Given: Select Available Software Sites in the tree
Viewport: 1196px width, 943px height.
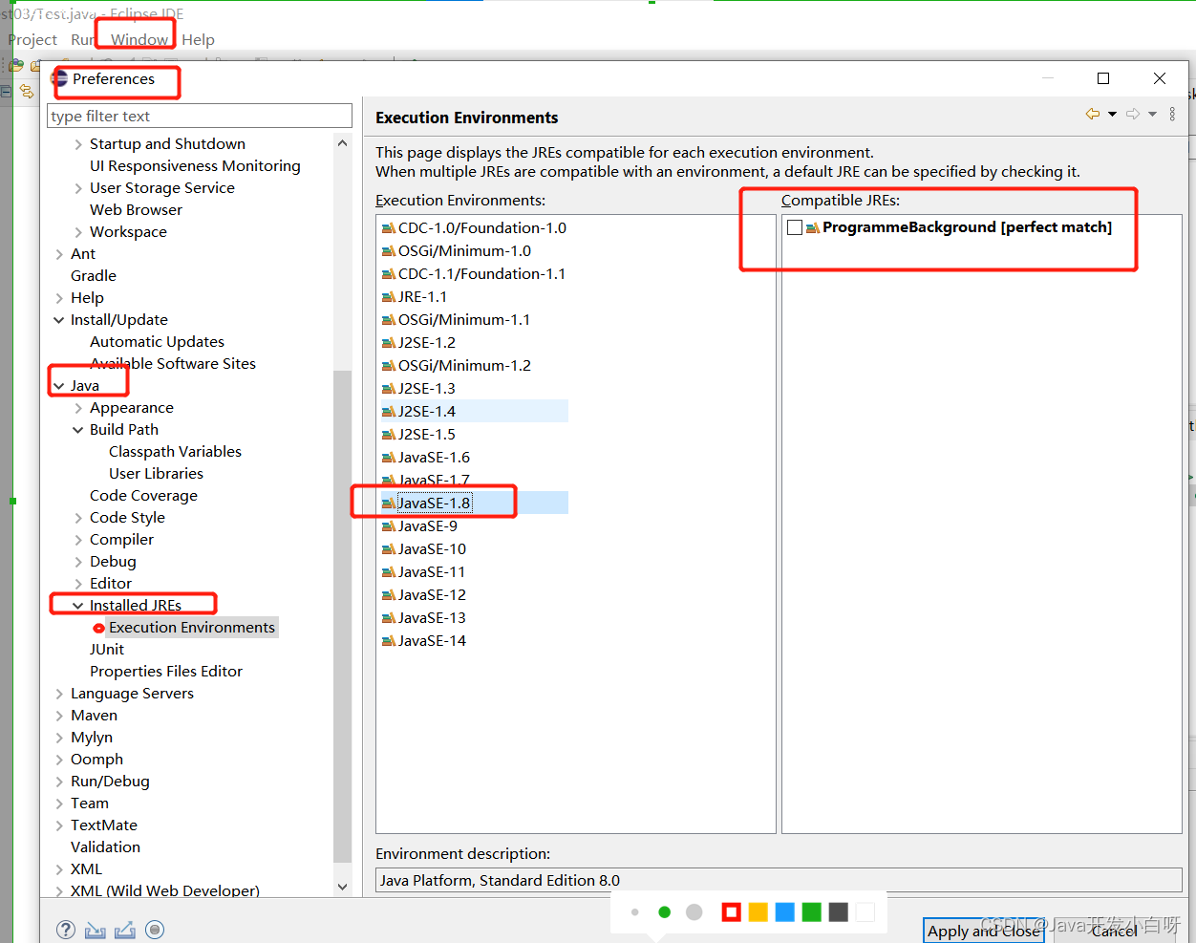Looking at the screenshot, I should pyautogui.click(x=173, y=364).
